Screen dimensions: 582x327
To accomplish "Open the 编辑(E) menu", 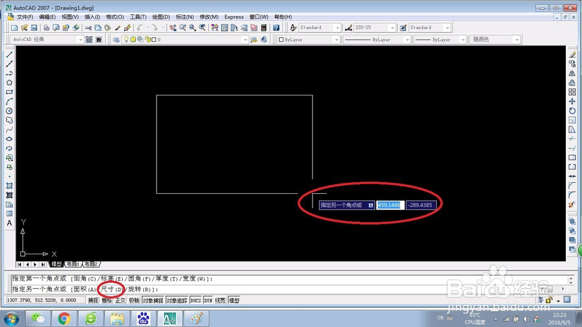I will (47, 17).
